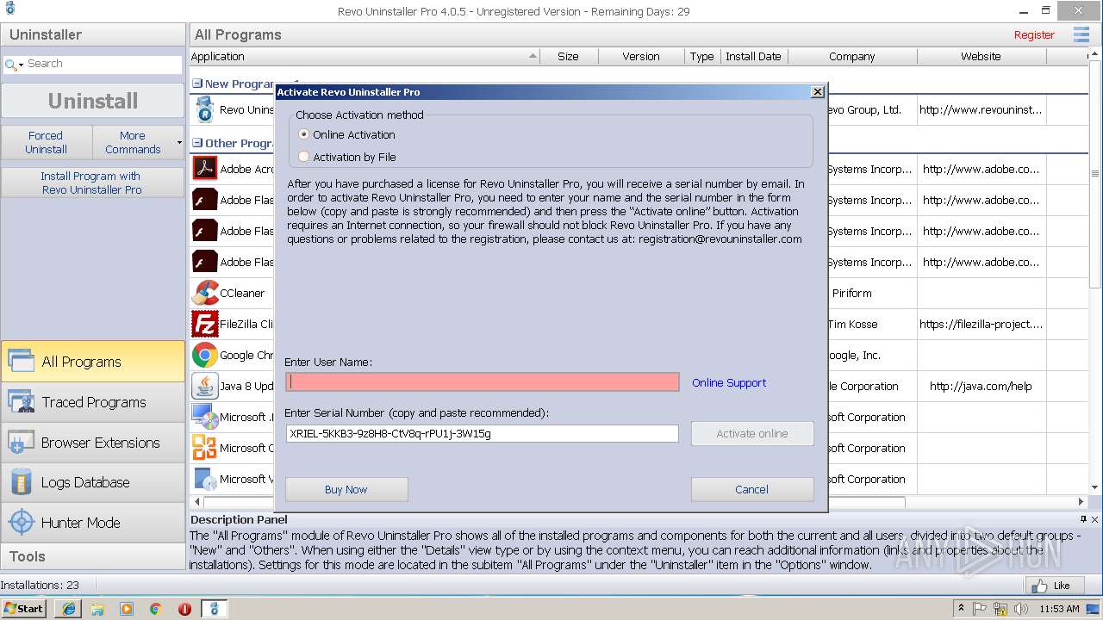Click the Google Chrome program icon
1103x620 pixels.
click(205, 355)
